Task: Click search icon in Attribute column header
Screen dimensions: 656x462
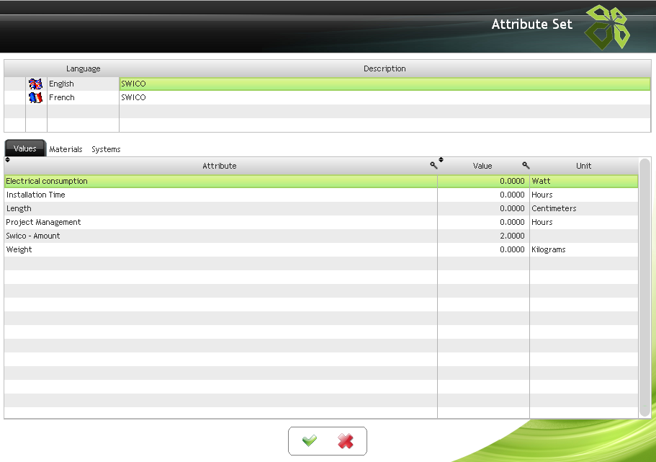Action: [433, 166]
